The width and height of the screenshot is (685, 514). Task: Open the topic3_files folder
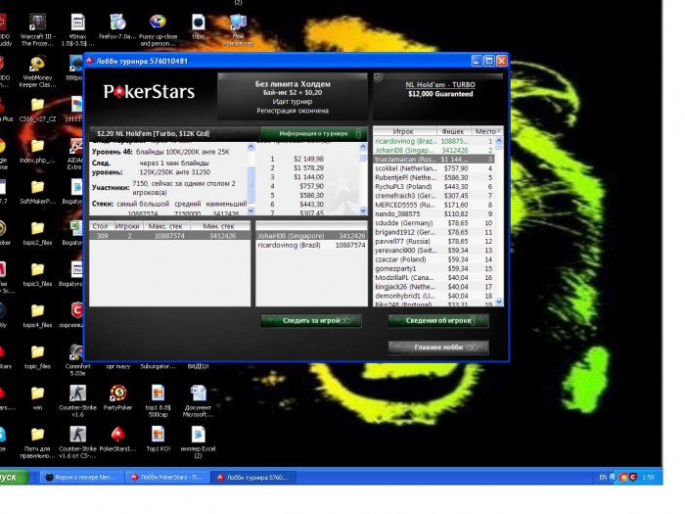(x=37, y=274)
